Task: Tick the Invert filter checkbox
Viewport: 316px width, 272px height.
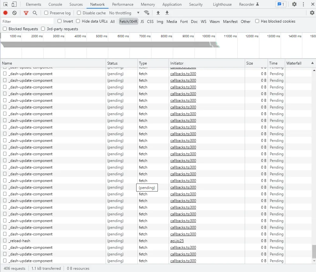Action: [x=60, y=21]
